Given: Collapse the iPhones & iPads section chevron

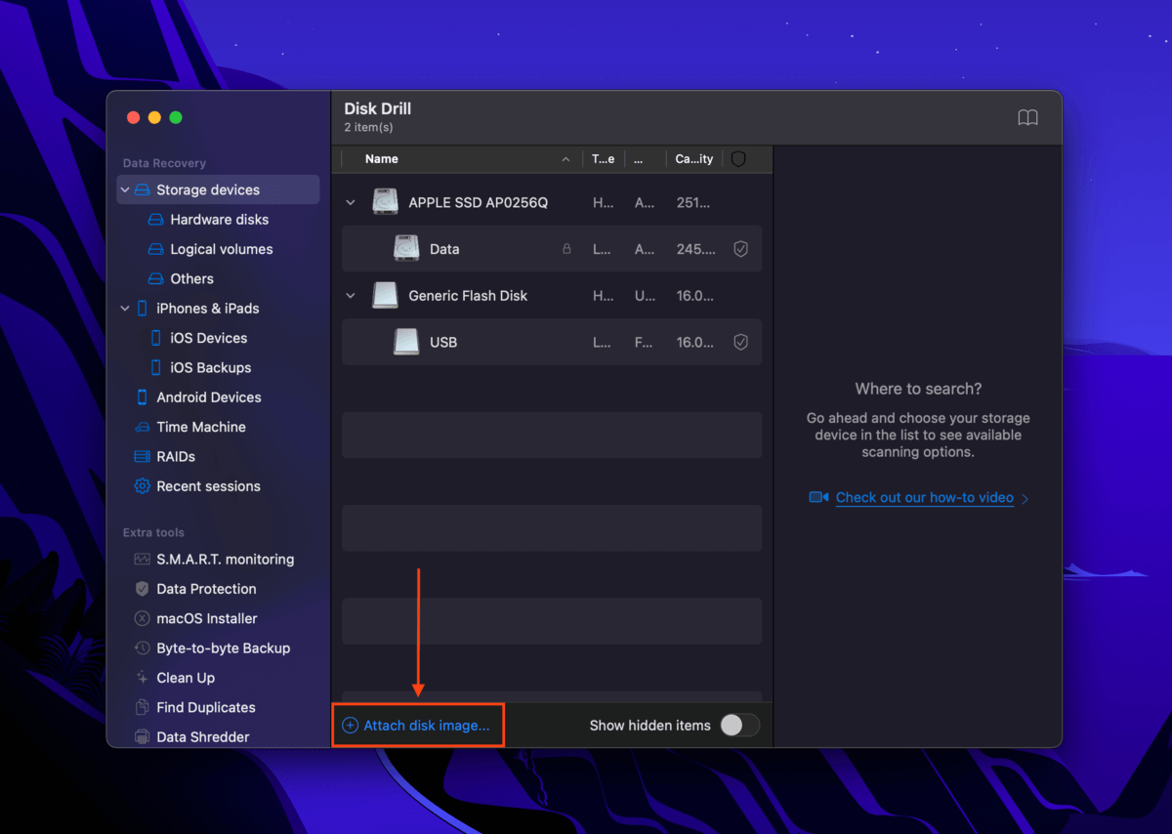Looking at the screenshot, I should click(125, 309).
